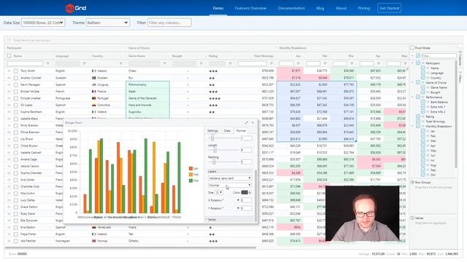Click the Ireland flag in Tony Smith's row
The width and height of the screenshot is (467, 262).
(94, 71)
